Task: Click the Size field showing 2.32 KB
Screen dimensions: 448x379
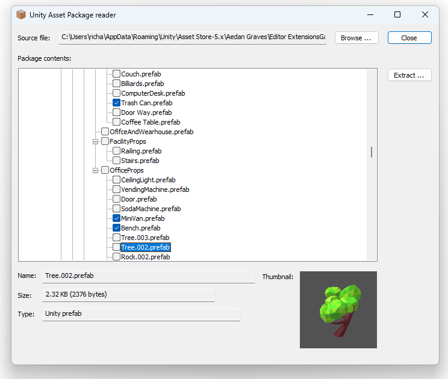Action: tap(129, 295)
